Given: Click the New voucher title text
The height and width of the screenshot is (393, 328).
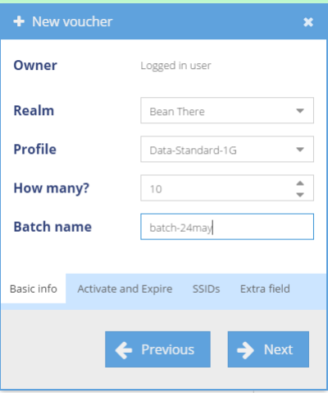Looking at the screenshot, I should pyautogui.click(x=72, y=21).
